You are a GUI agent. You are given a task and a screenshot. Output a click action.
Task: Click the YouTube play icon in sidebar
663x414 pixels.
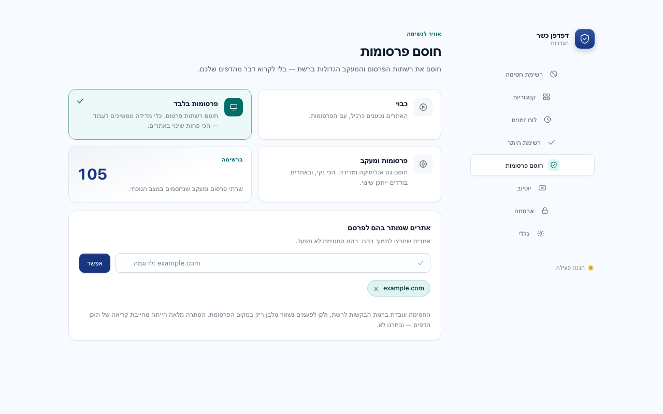pos(542,188)
